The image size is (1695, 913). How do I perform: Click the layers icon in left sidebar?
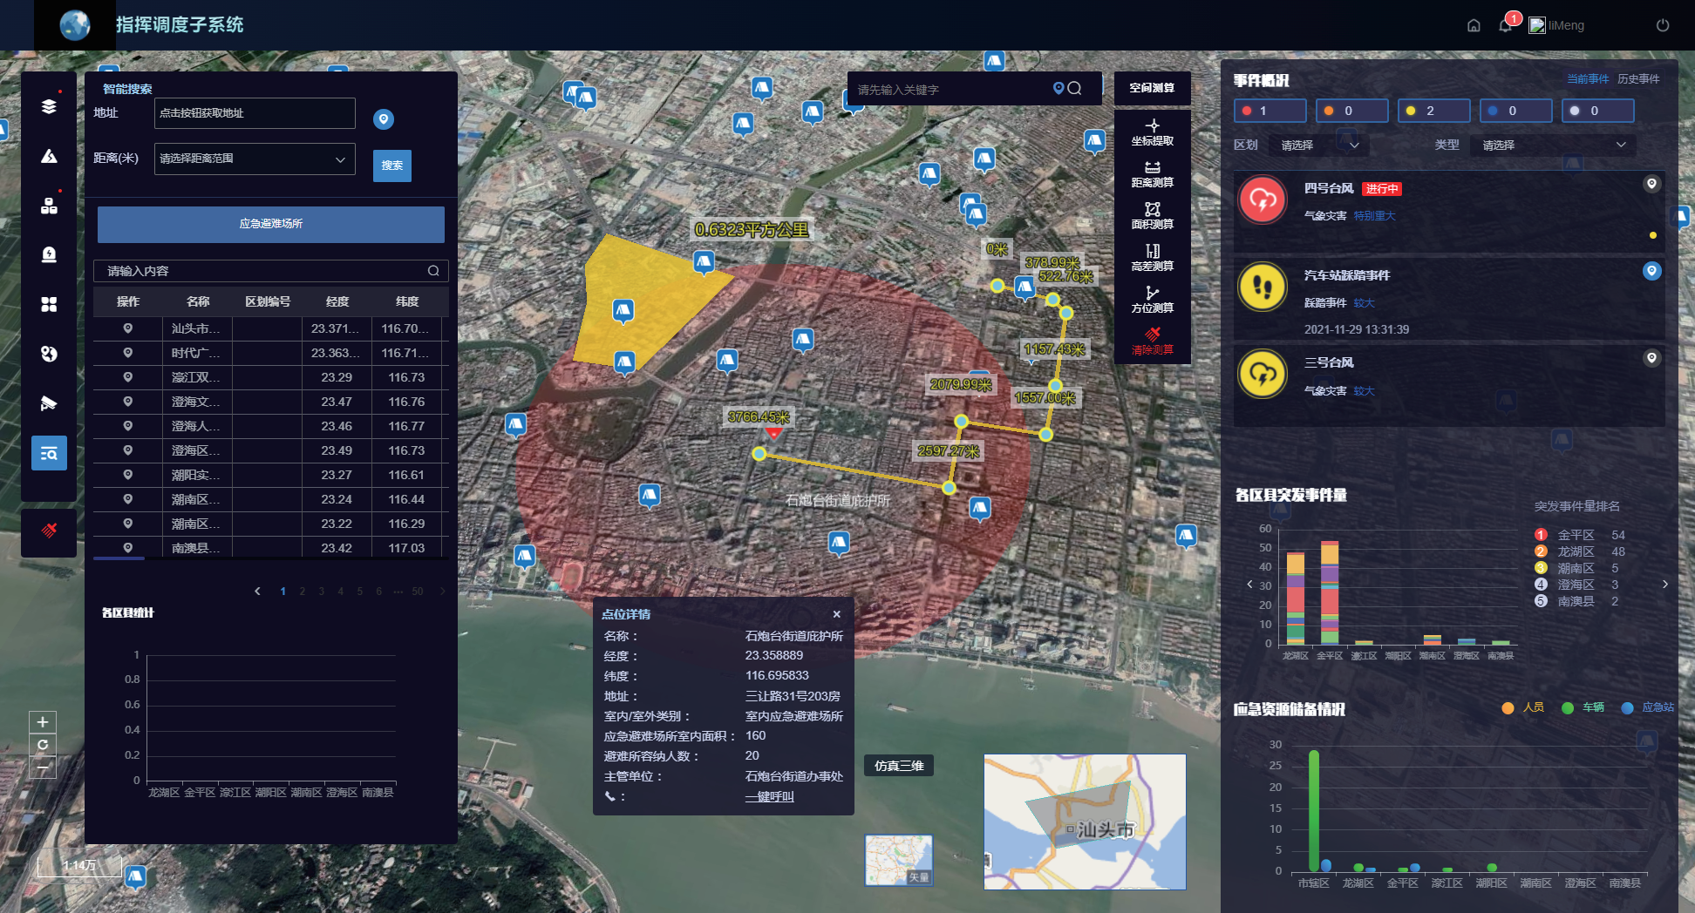49,106
